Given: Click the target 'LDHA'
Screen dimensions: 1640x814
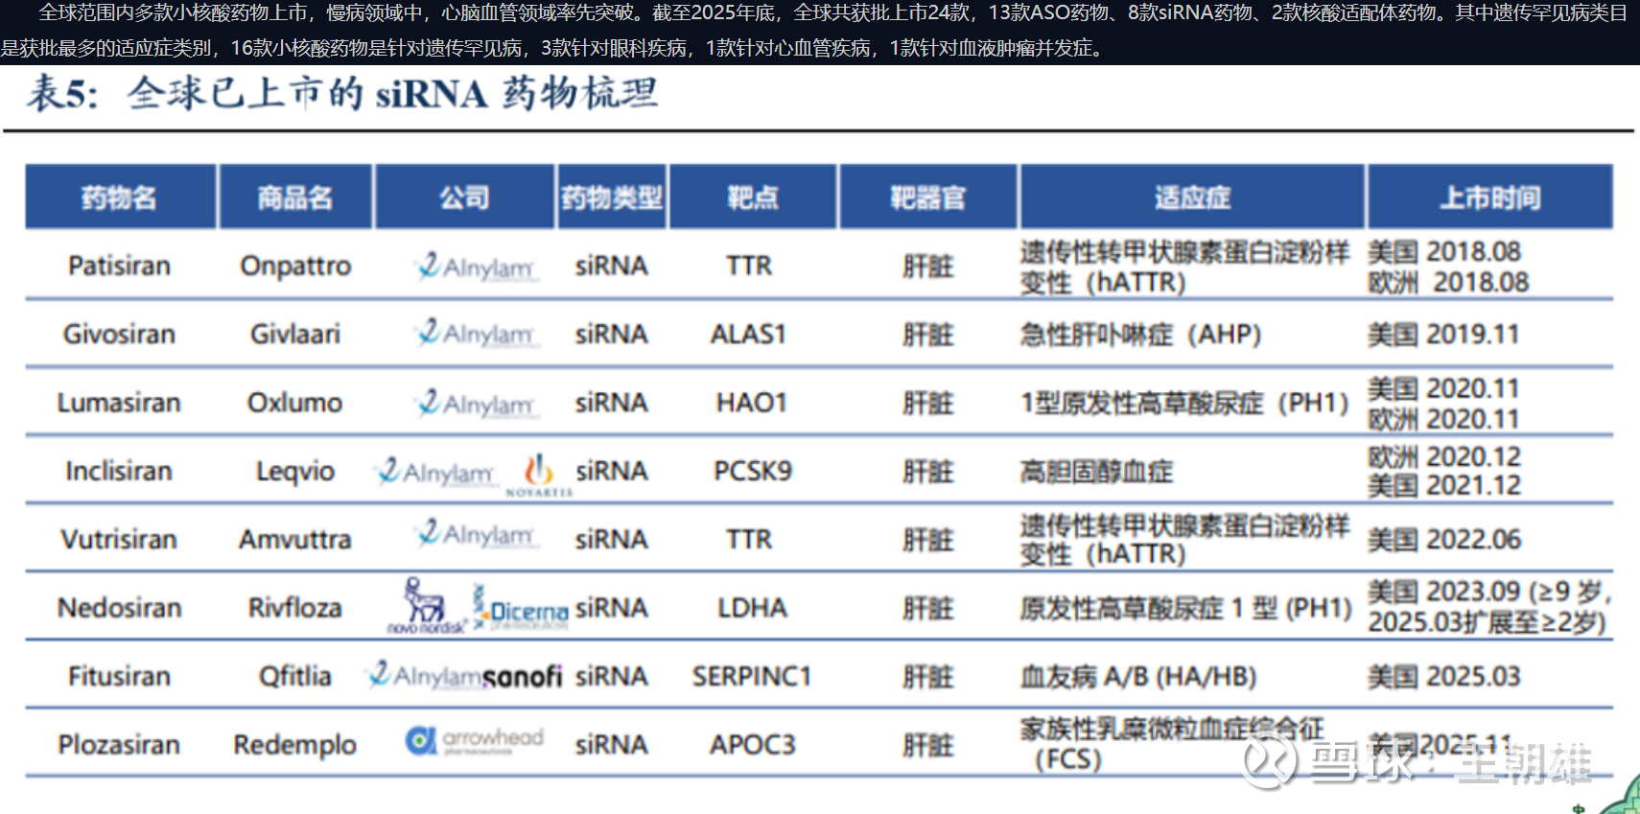Looking at the screenshot, I should coord(753,608).
